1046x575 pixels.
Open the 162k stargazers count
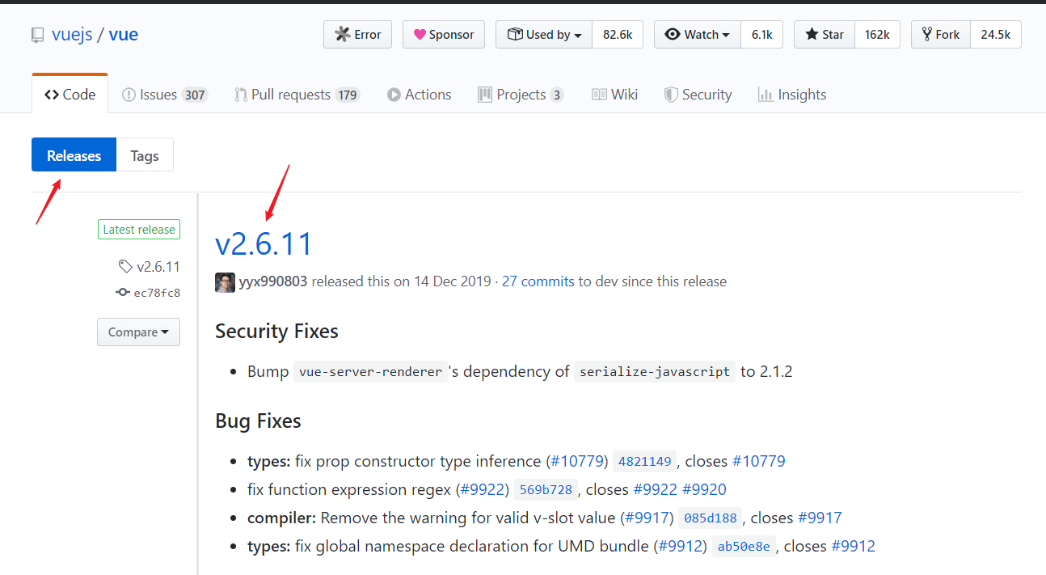[x=877, y=35]
